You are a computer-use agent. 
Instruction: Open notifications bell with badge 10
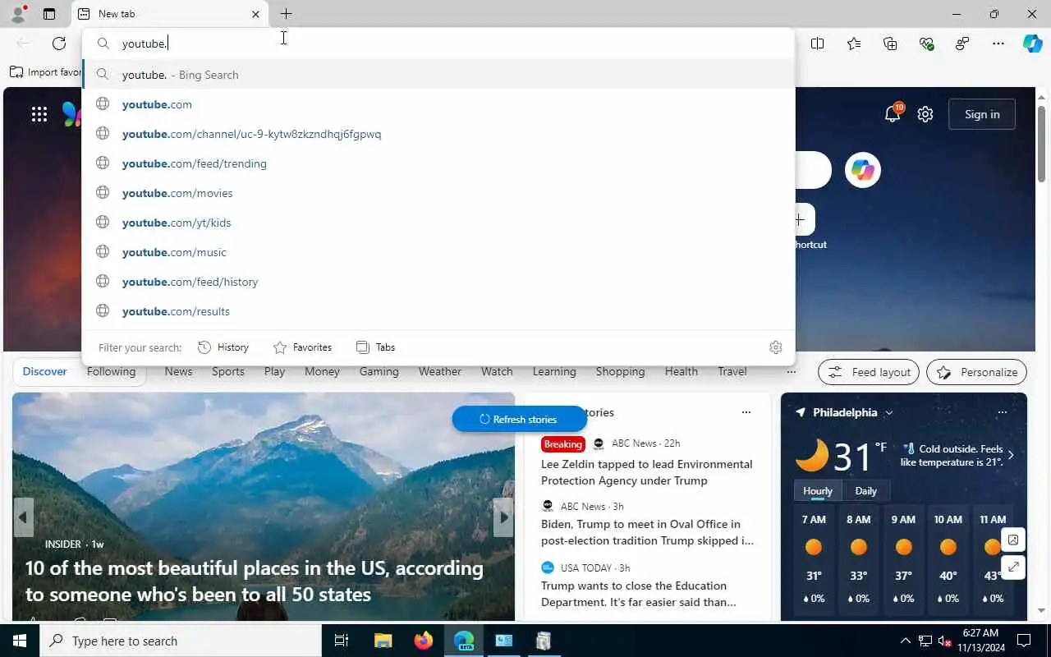pos(893,113)
